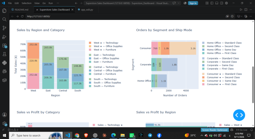Open editor More Actions ellipsis
Image resolution: width=255 pixels, height=139 pixels.
[251, 9]
